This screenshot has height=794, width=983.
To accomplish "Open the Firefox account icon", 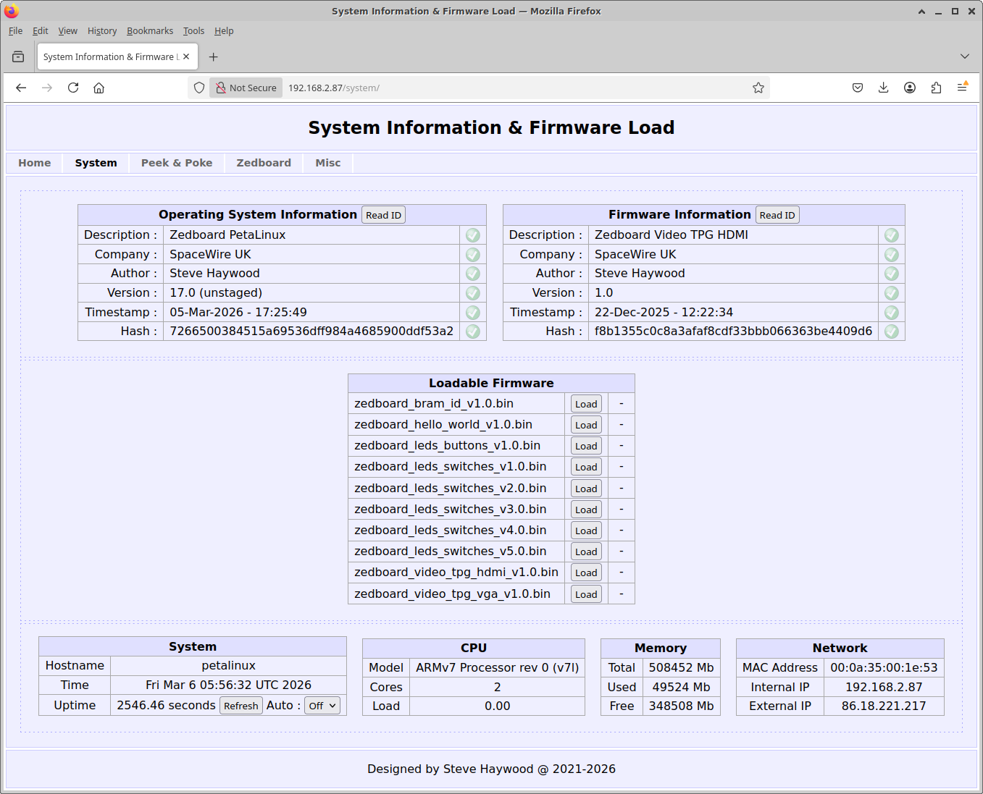I will [910, 88].
